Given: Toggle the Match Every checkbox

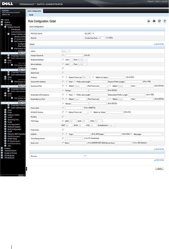Looking at the screenshot, I should pos(63,73).
